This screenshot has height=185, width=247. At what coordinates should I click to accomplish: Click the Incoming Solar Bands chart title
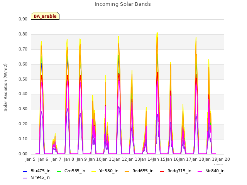point(123,4)
